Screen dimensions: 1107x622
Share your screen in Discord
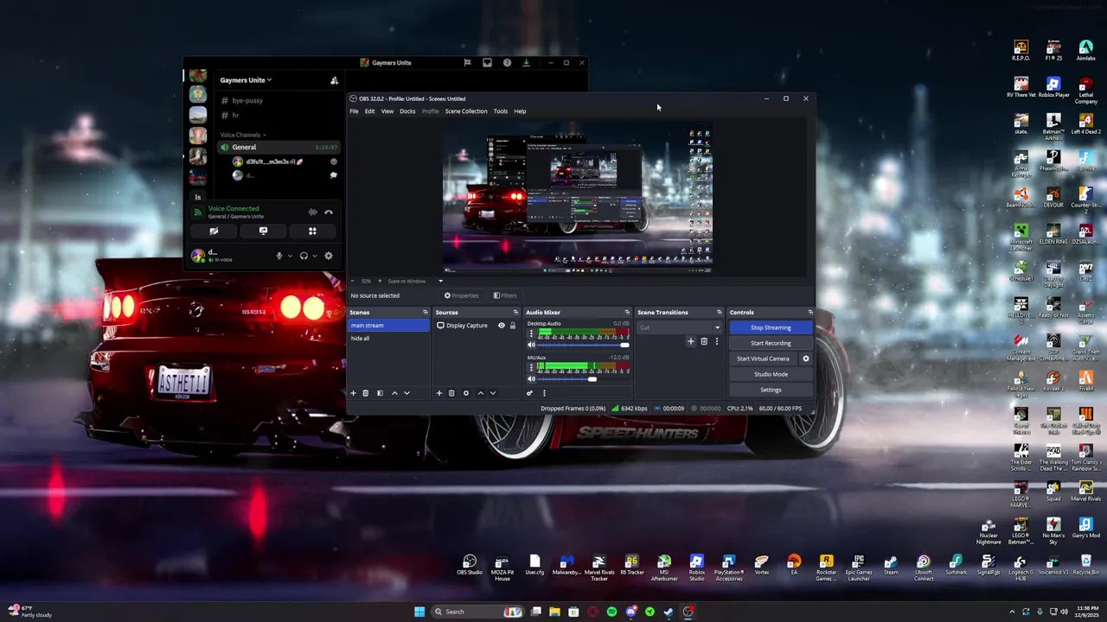tap(263, 231)
